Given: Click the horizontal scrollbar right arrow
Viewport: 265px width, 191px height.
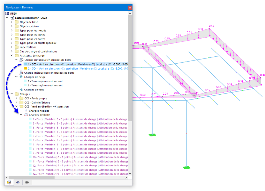Looking at the screenshot, I should coord(126,177).
